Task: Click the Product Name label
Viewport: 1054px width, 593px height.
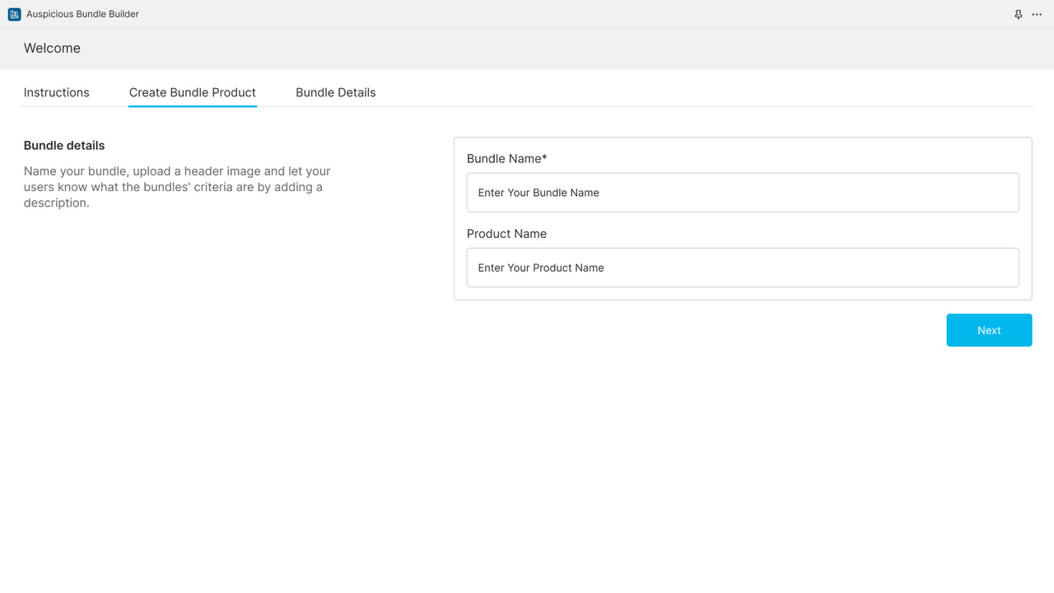Action: [506, 233]
